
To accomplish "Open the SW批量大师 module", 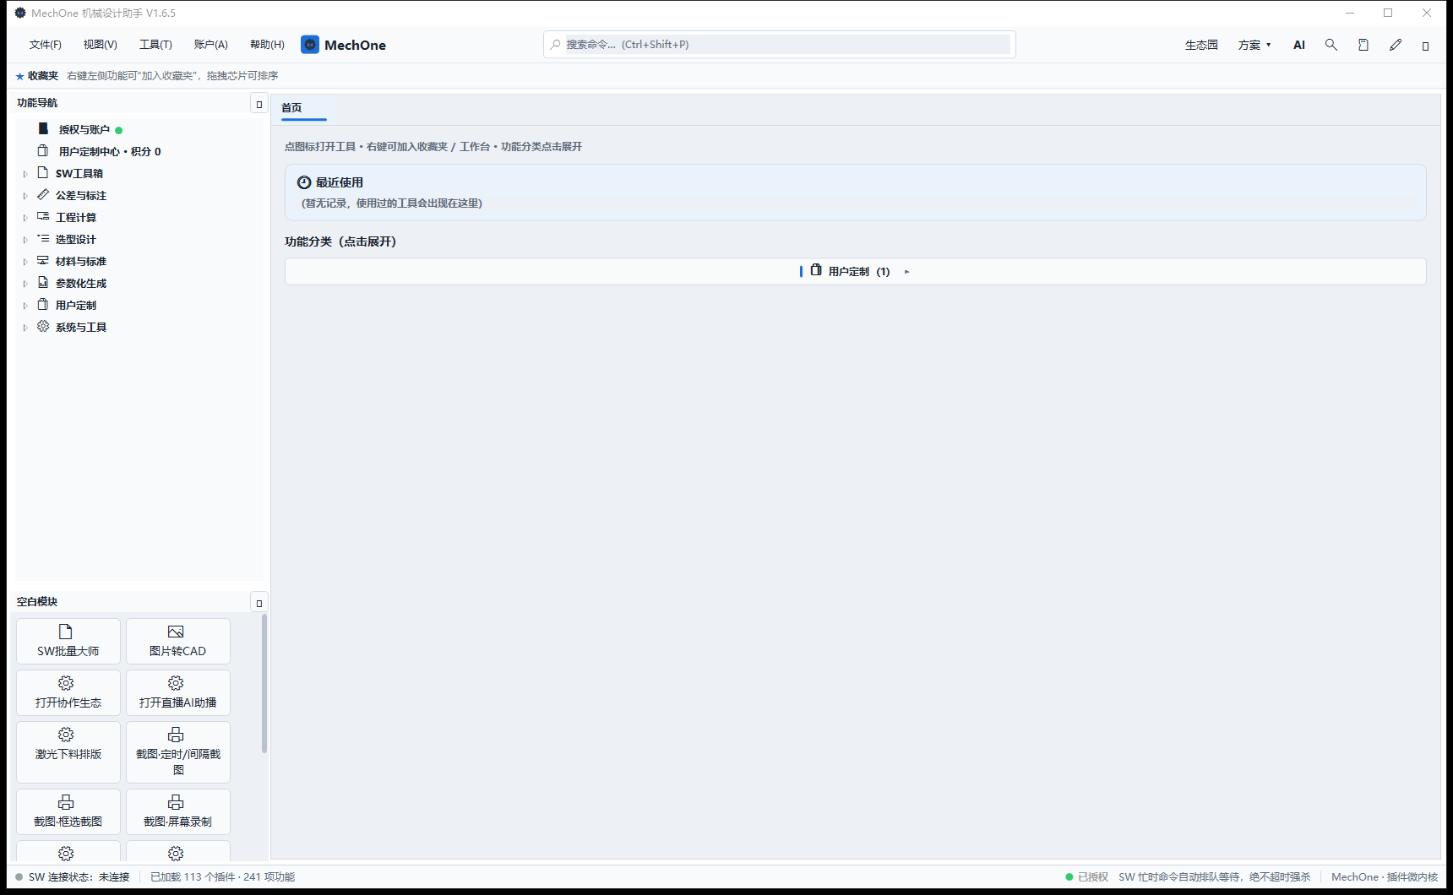I will point(68,642).
